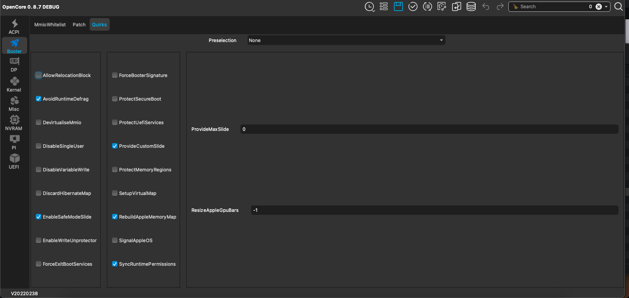Expand the search field dropdown arrow
The image size is (629, 298).
click(x=606, y=7)
